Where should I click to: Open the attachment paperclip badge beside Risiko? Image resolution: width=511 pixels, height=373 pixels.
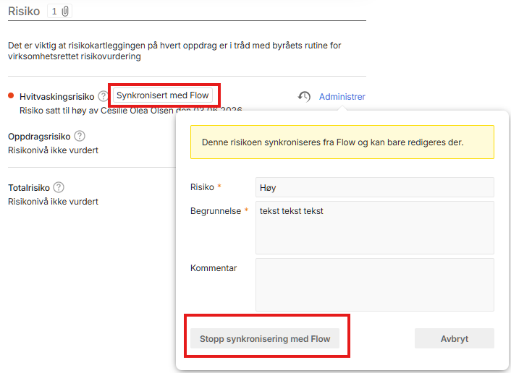[59, 12]
